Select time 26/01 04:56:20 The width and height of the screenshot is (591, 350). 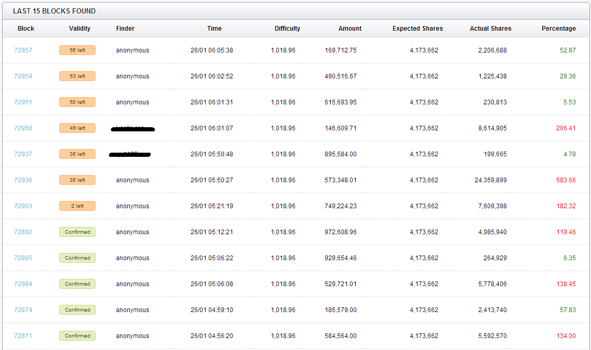click(x=212, y=336)
